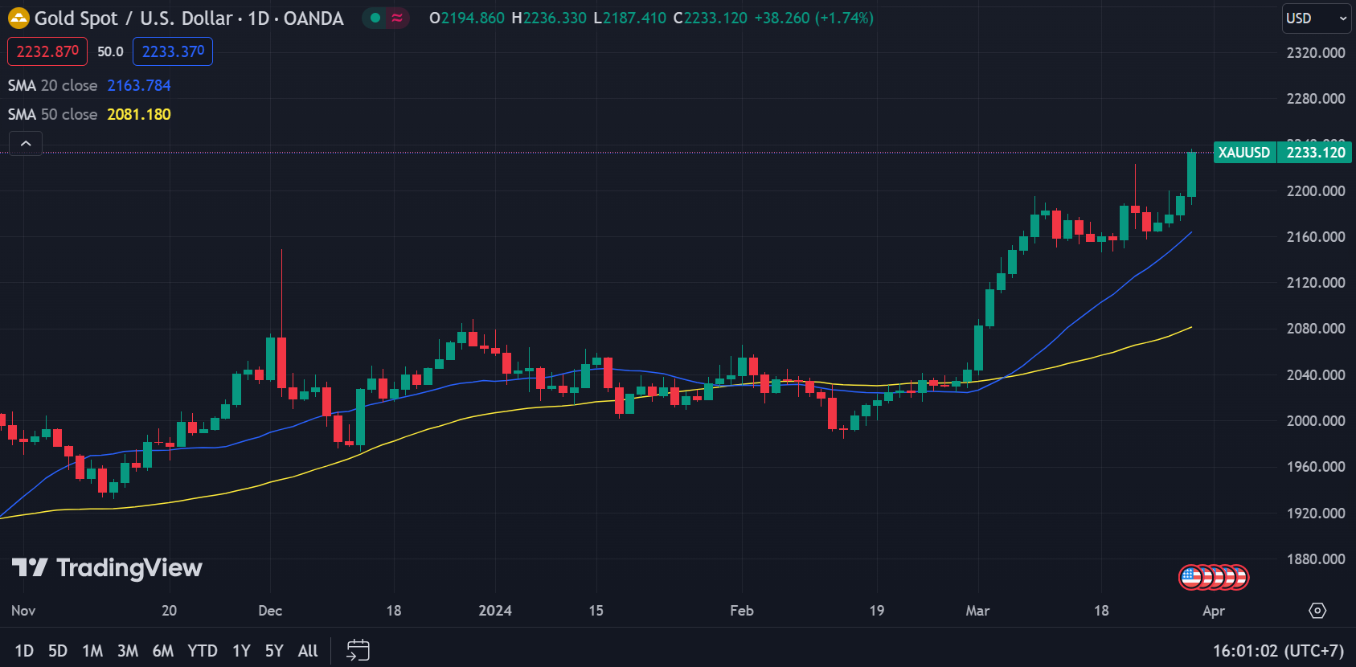Click the US economic events flag icons

(x=1214, y=577)
